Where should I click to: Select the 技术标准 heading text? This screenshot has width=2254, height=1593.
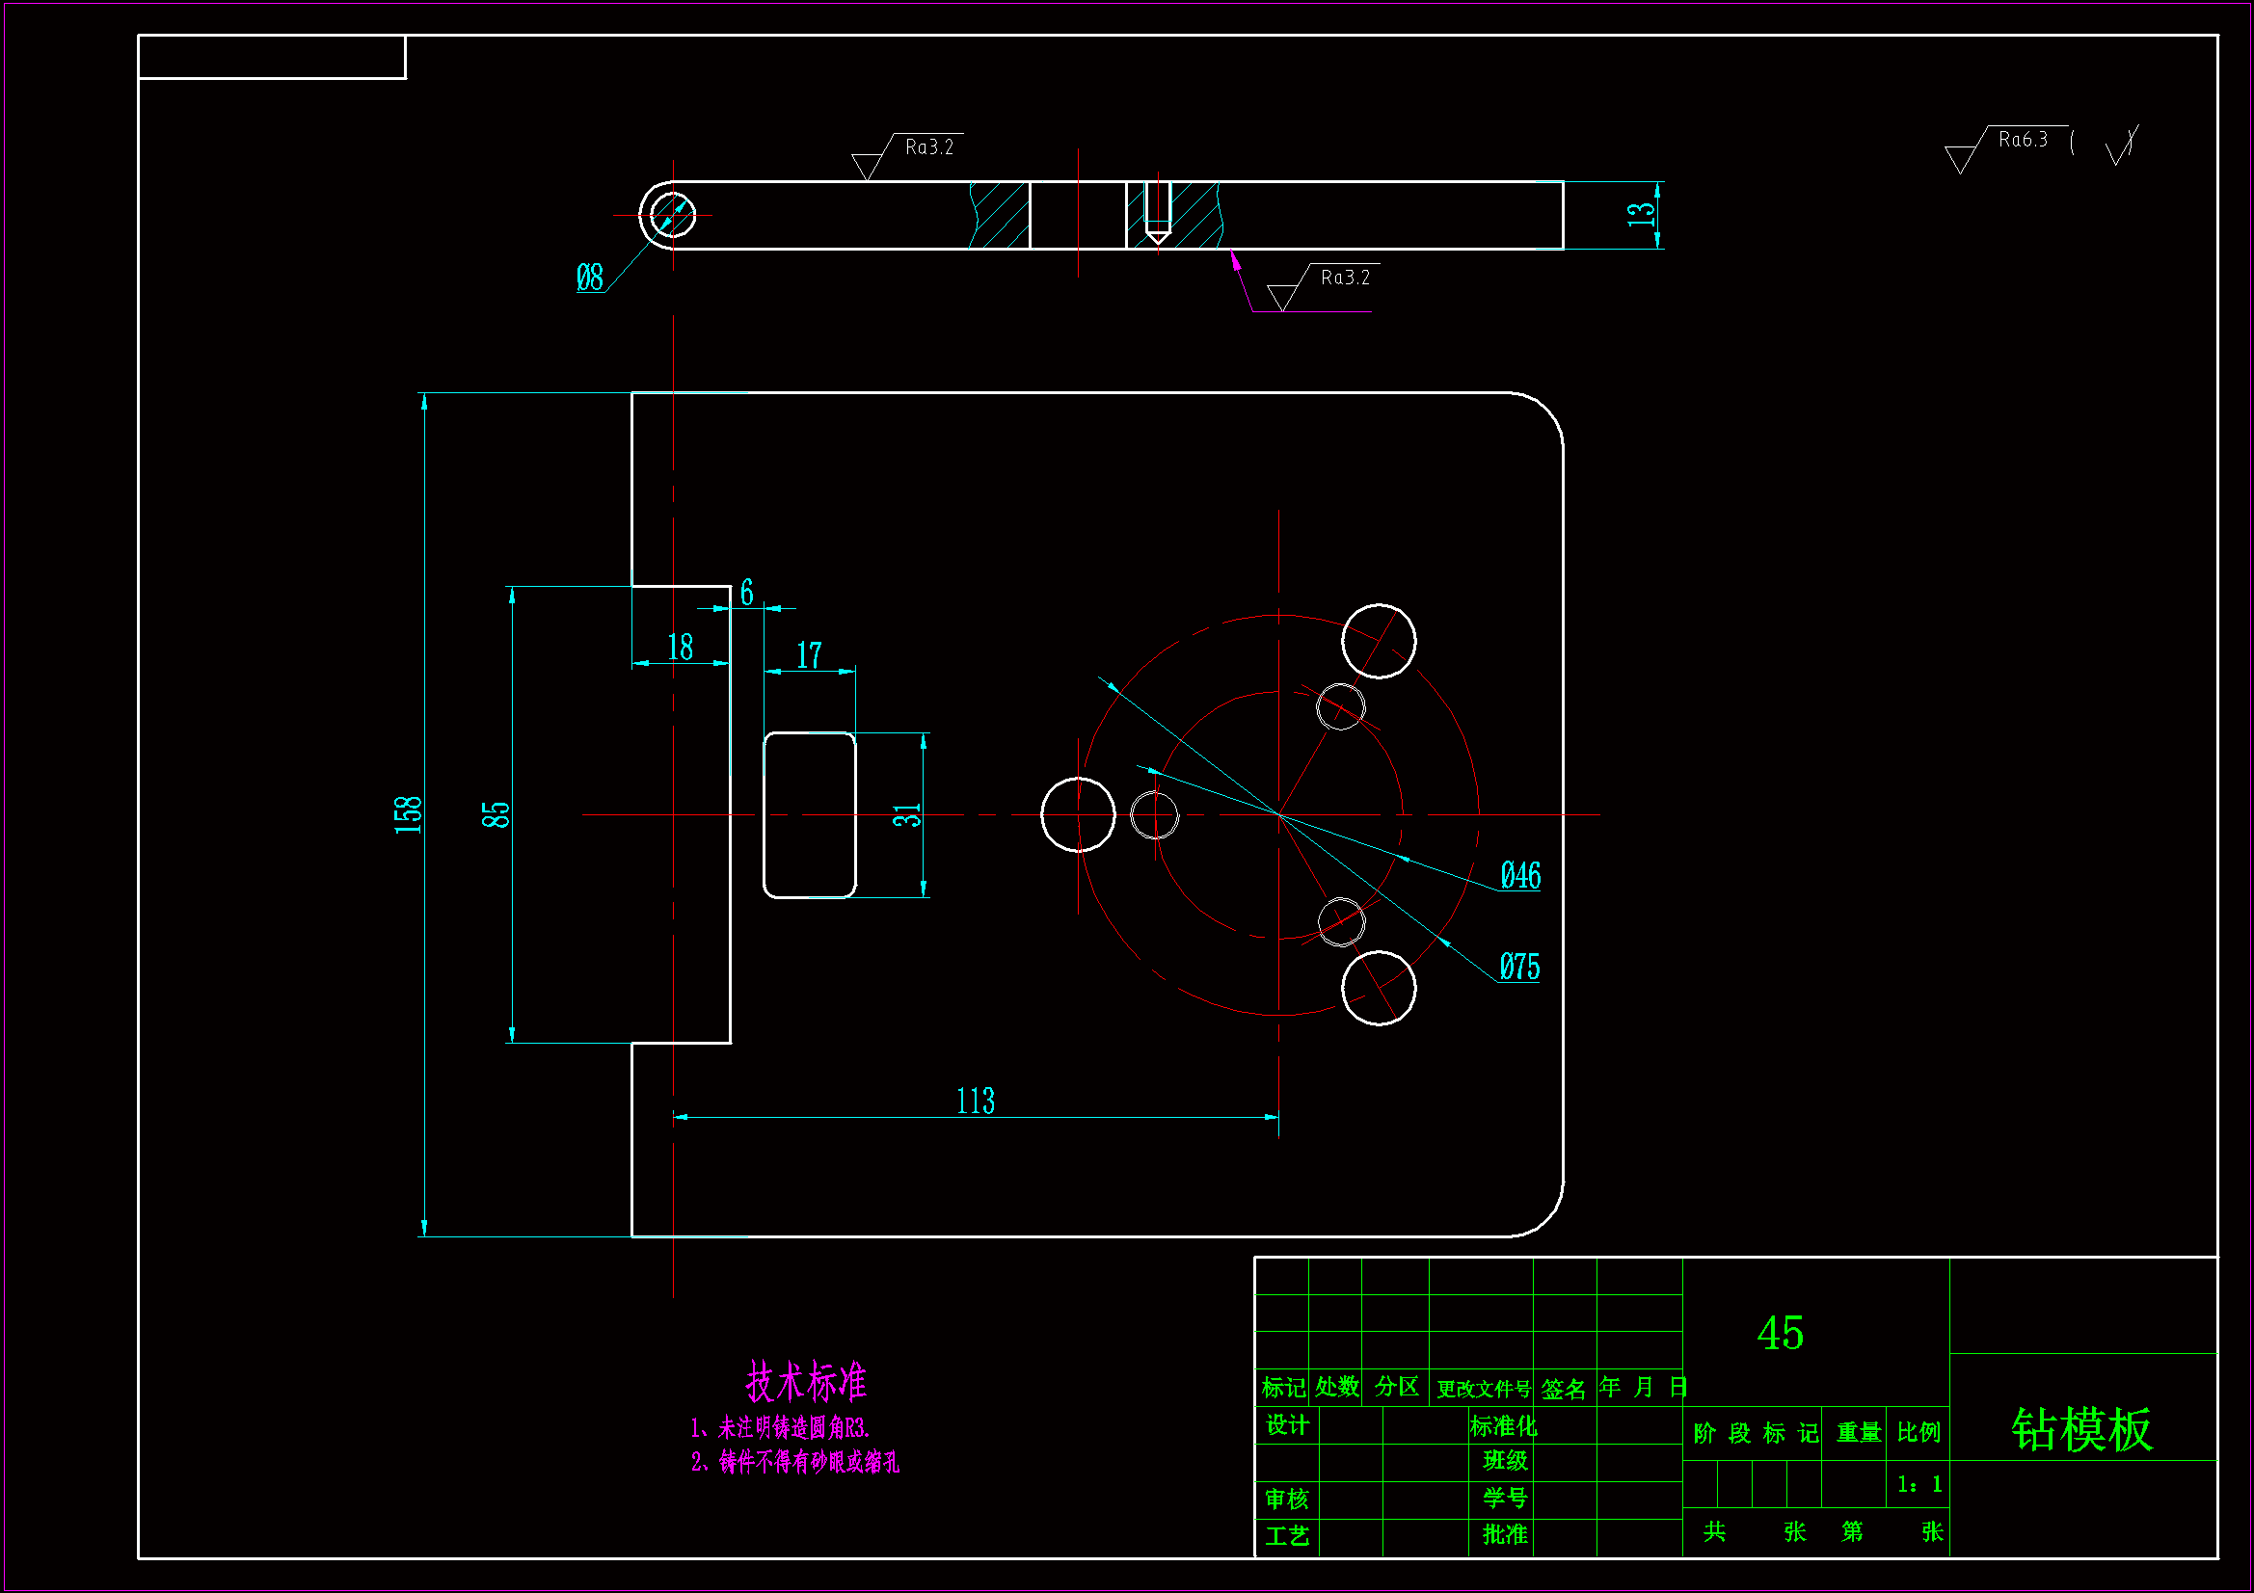click(x=805, y=1382)
